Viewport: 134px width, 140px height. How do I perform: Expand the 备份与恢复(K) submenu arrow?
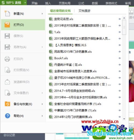click(42, 104)
